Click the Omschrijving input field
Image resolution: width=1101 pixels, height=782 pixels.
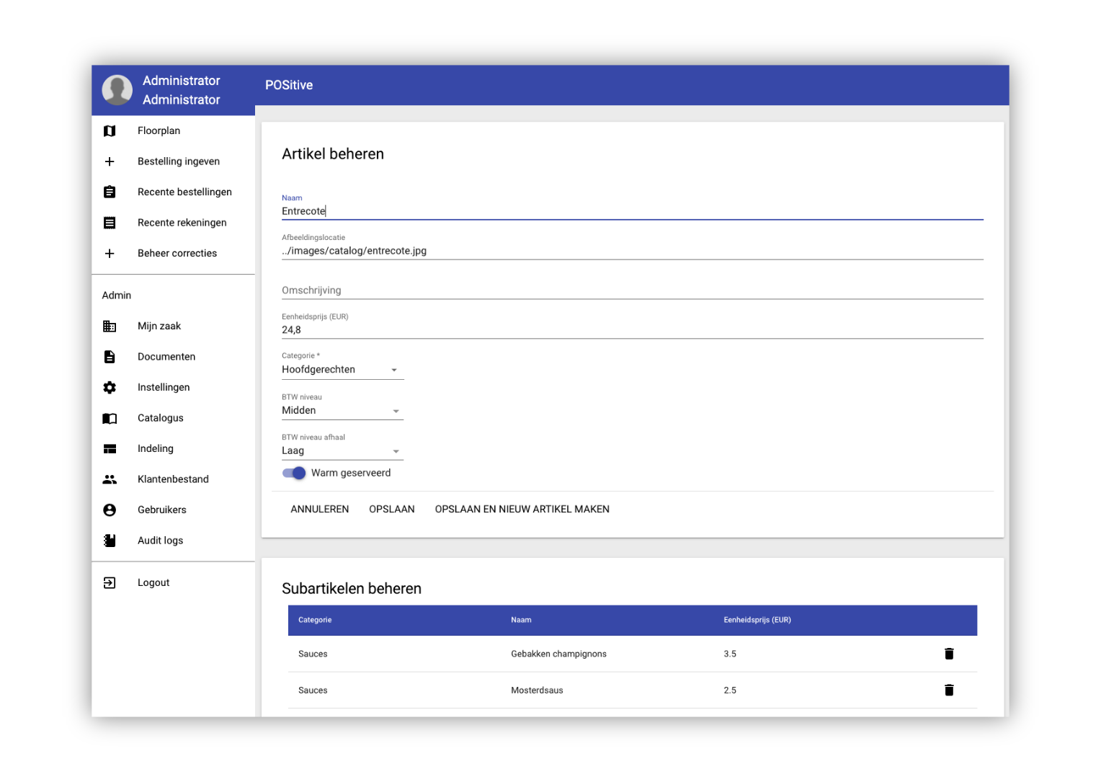(631, 290)
